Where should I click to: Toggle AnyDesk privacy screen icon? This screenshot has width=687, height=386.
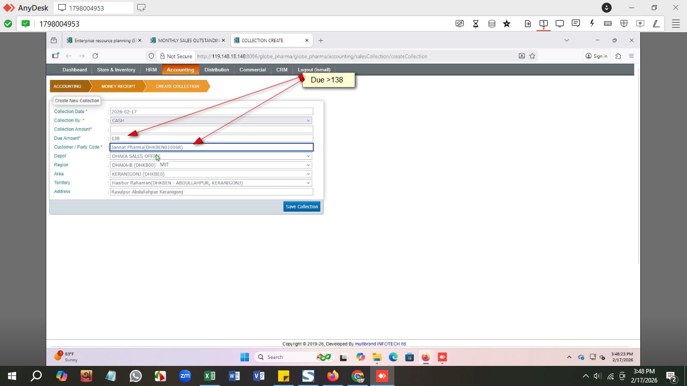pyautogui.click(x=460, y=24)
